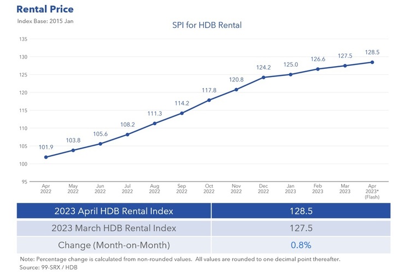Click the 'Source: 99-SRX / HDB' line

tap(48, 267)
